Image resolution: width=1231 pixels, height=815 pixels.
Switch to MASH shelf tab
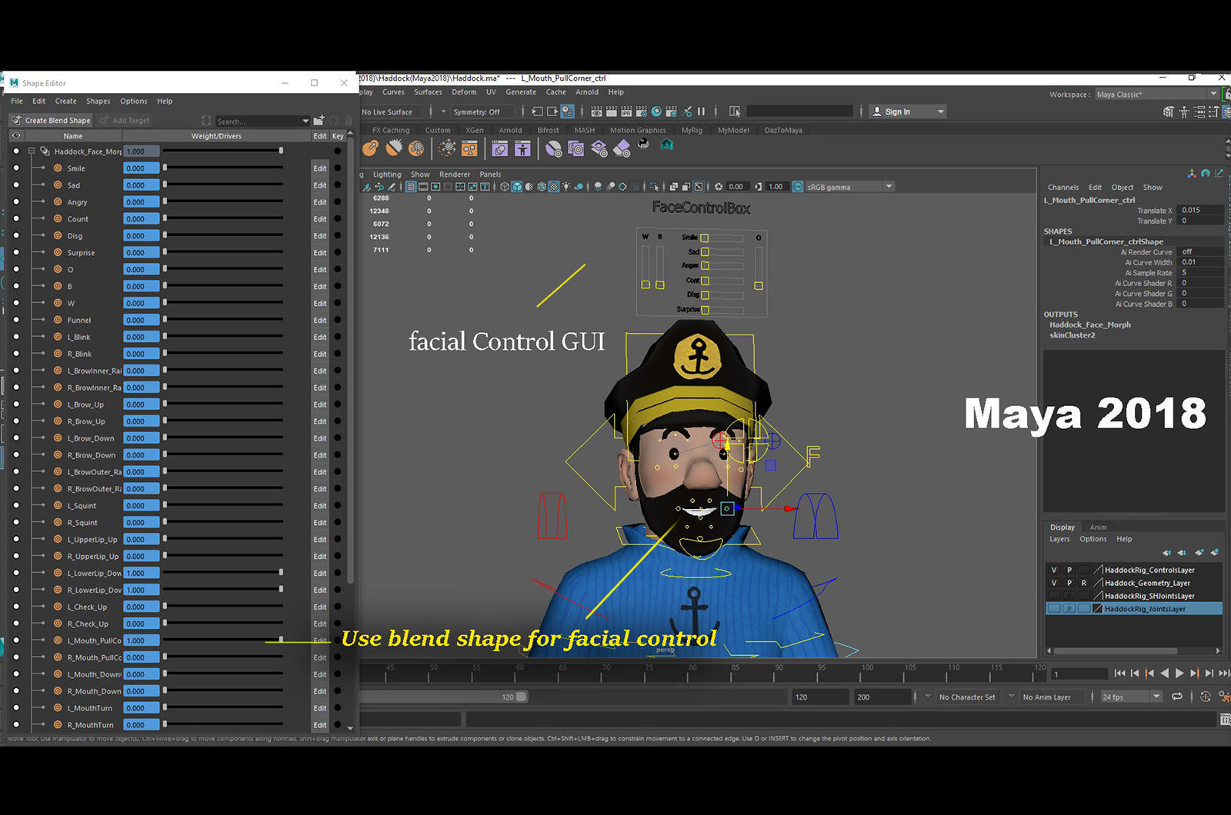(584, 130)
